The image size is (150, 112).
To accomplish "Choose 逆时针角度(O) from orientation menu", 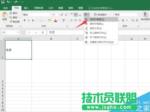I will (x=101, y=19).
